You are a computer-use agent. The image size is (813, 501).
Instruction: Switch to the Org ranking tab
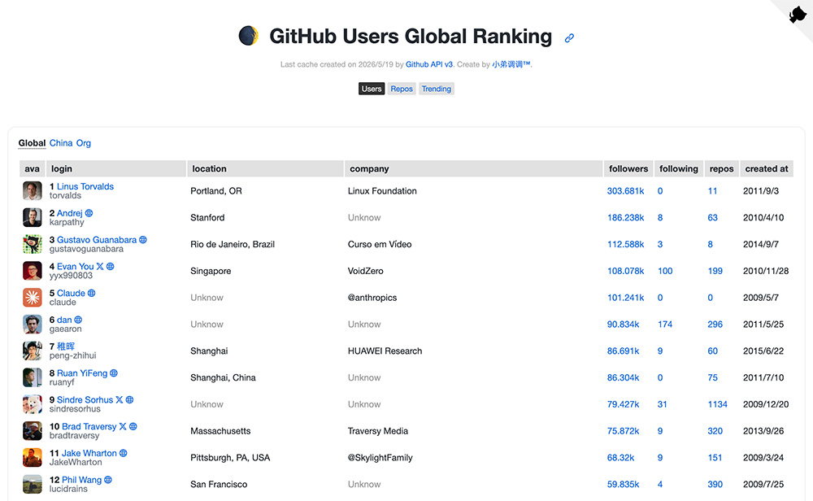coord(84,143)
